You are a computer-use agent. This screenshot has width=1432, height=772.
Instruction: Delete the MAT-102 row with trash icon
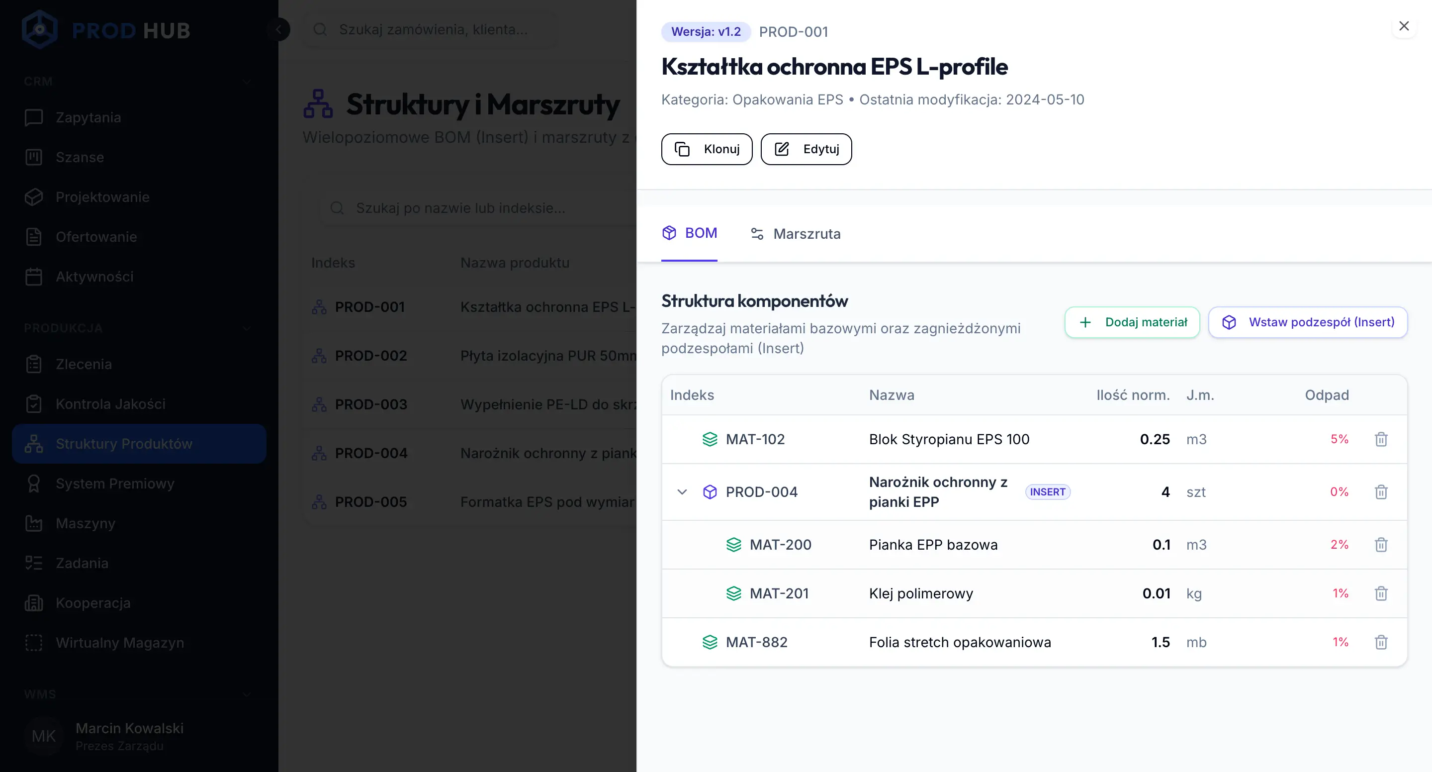tap(1381, 439)
